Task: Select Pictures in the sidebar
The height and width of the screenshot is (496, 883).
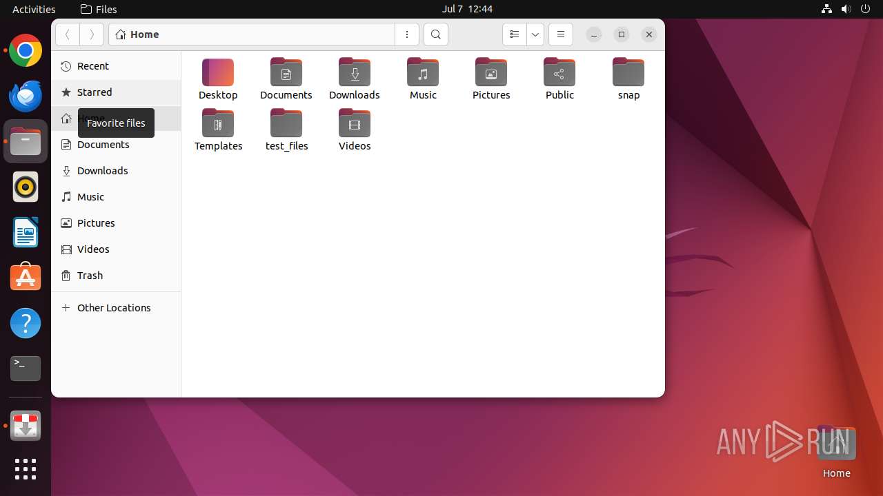Action: (116, 223)
